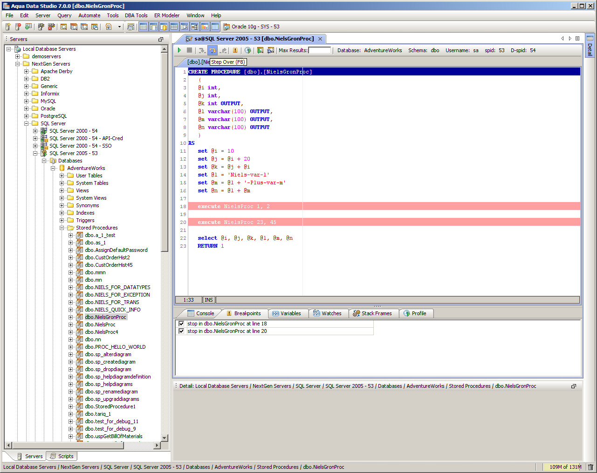
Task: Click the server tree scroll down arrow
Action: click(164, 438)
